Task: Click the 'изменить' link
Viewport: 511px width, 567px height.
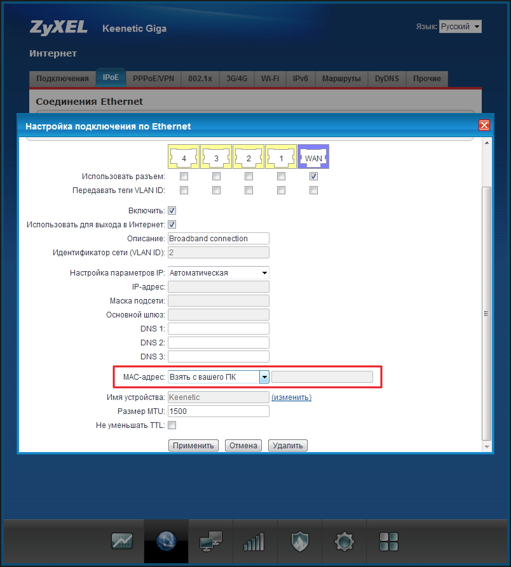Action: (x=291, y=397)
